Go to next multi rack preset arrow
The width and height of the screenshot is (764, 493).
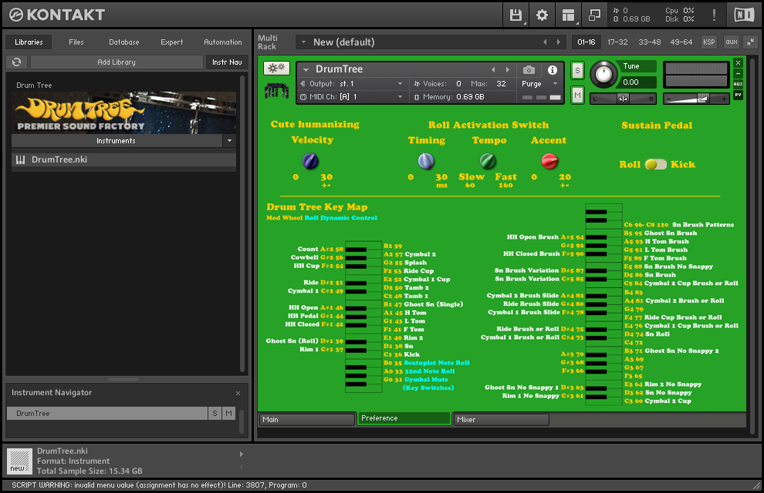coord(559,42)
